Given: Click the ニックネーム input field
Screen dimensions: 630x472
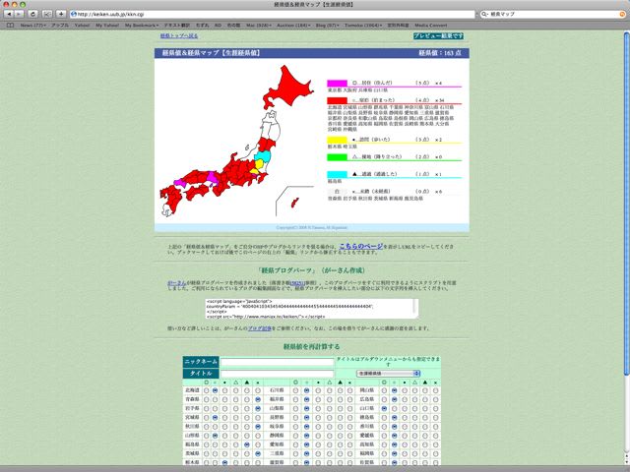Looking at the screenshot, I should 278,362.
